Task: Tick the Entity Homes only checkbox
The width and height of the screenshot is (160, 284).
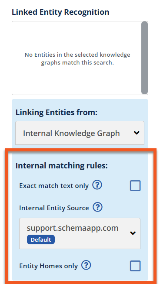Action: pos(135,266)
